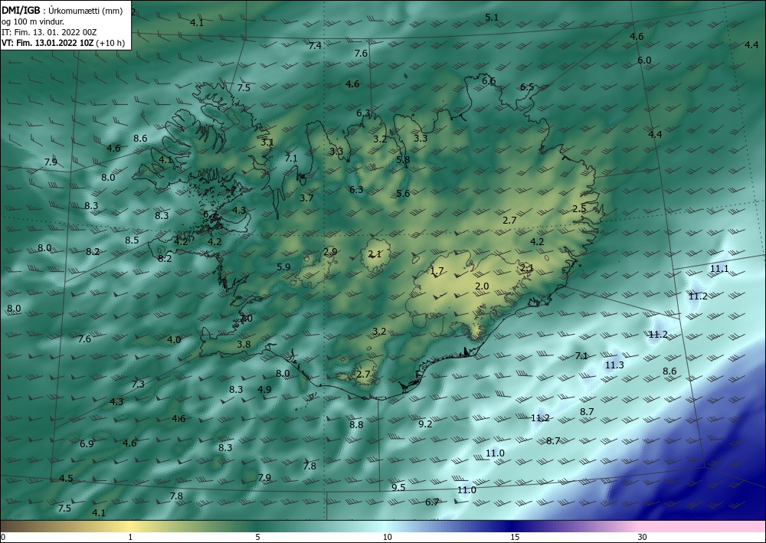This screenshot has width=766, height=543.
Task: Click the color scale tick label 30
Action: (643, 537)
